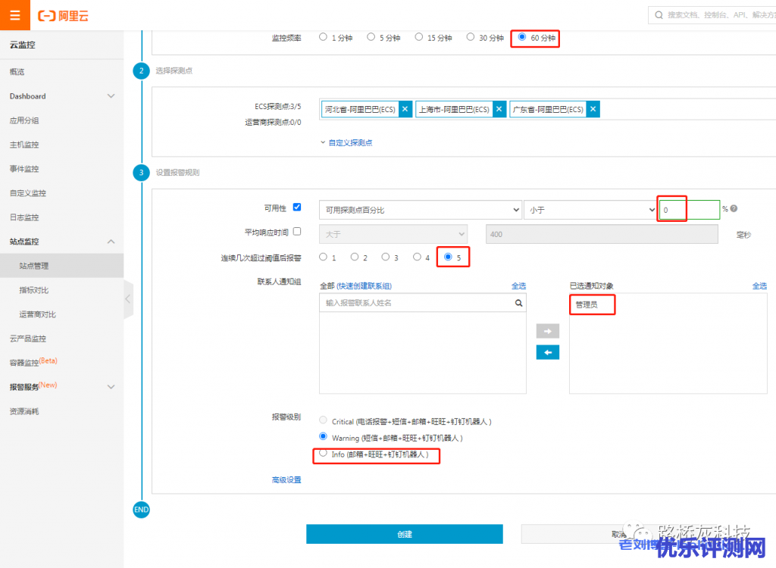The width and height of the screenshot is (776, 568).
Task: Enable the 平均响应时间 checkbox
Action: (x=297, y=232)
